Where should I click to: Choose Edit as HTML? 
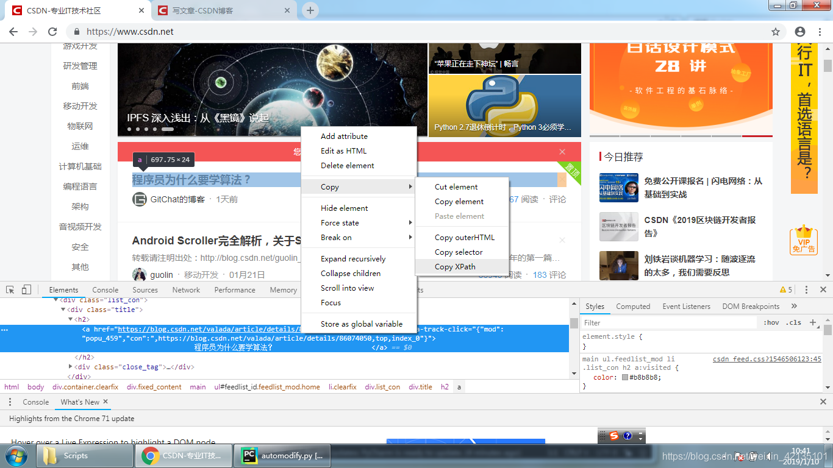point(359,151)
